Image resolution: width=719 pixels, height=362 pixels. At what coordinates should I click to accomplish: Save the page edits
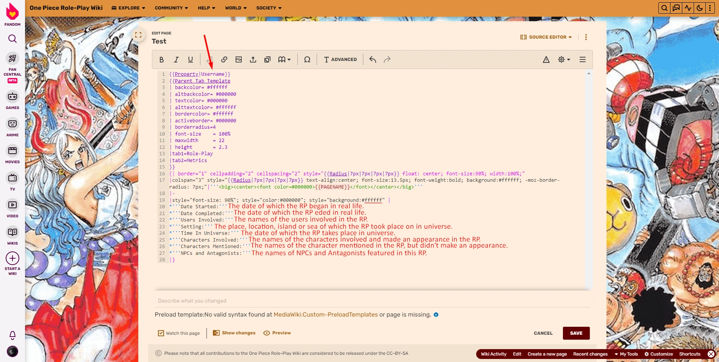point(576,333)
